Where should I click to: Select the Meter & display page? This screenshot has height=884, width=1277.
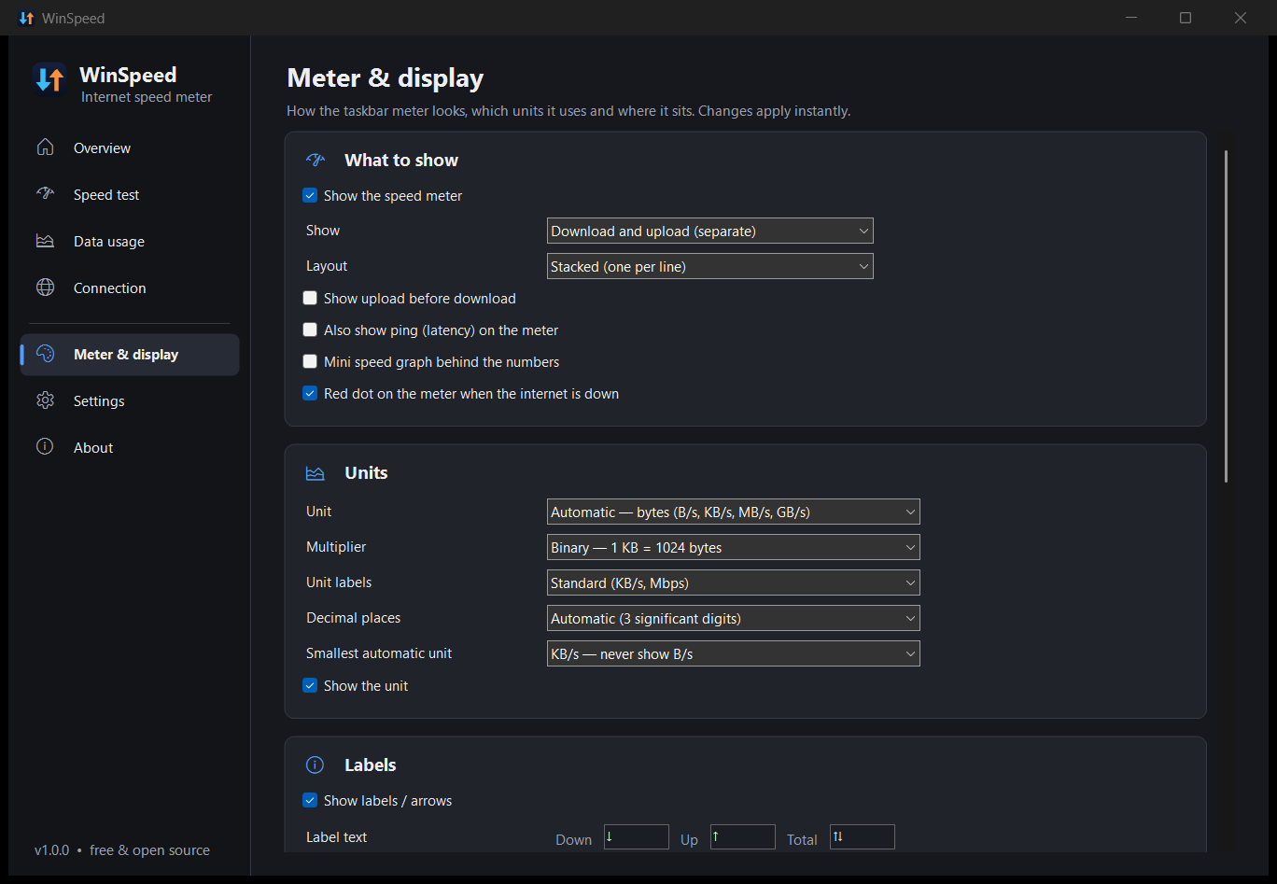pyautogui.click(x=130, y=354)
